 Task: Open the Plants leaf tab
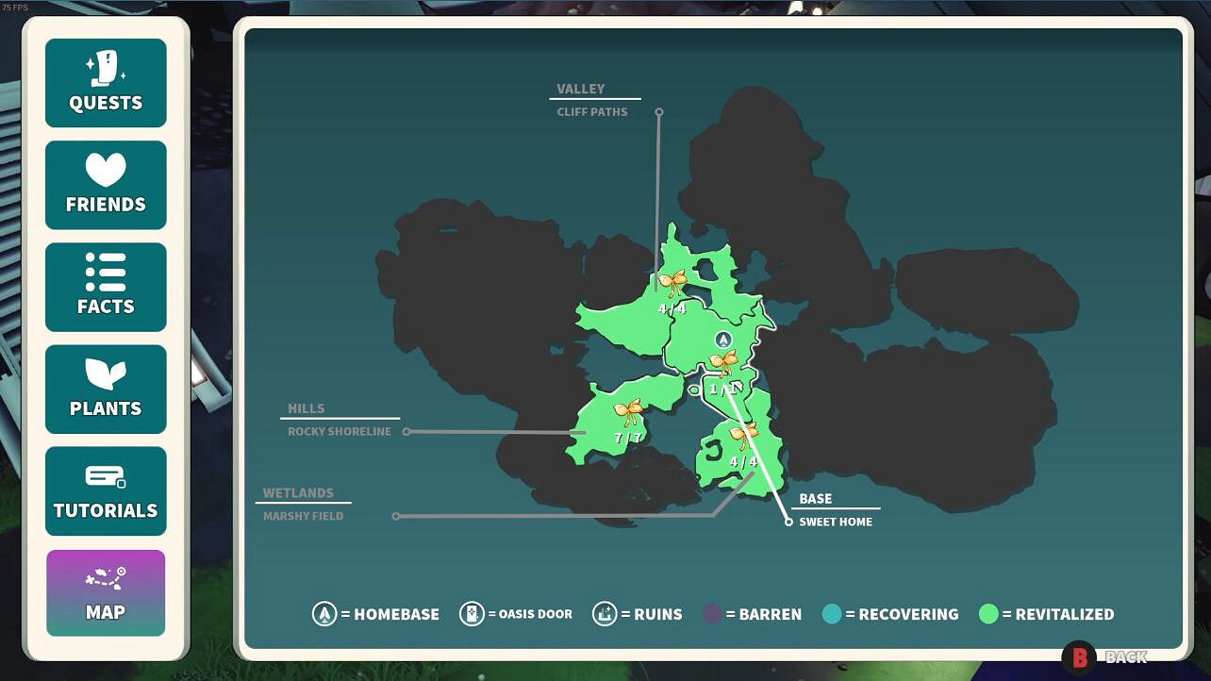click(106, 389)
